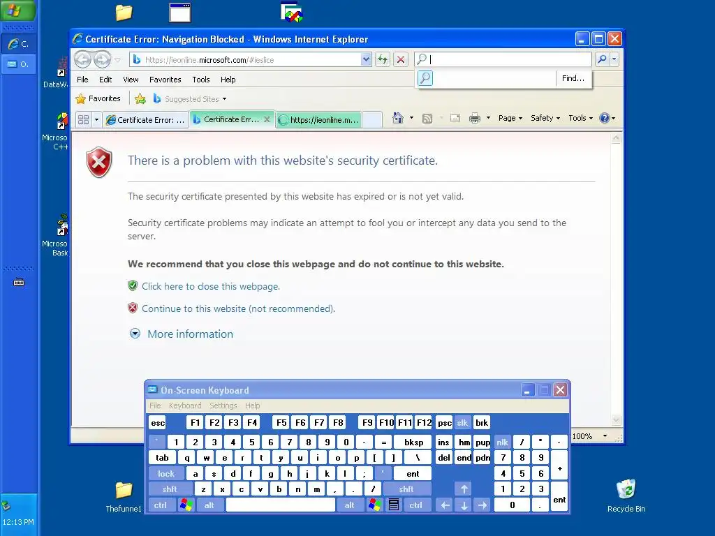Click the right arrow key on On-Screen Keyboard
The width and height of the screenshot is (715, 536).
[482, 505]
